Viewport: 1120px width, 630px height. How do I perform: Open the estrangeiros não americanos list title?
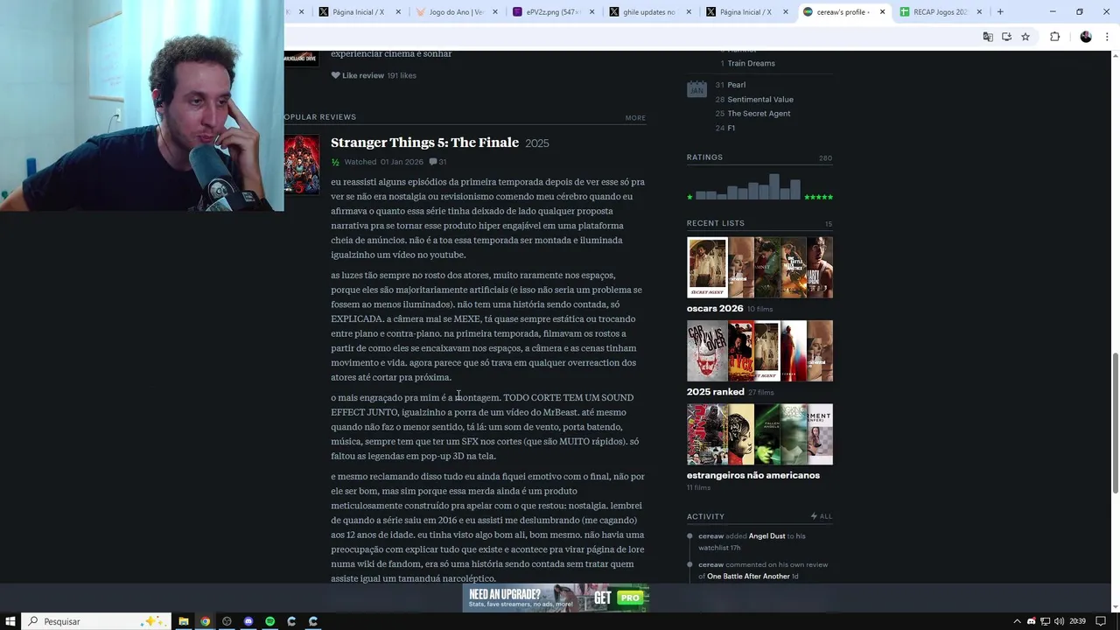(x=753, y=475)
